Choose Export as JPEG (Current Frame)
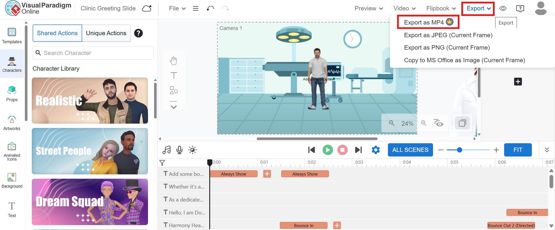 [x=448, y=35]
